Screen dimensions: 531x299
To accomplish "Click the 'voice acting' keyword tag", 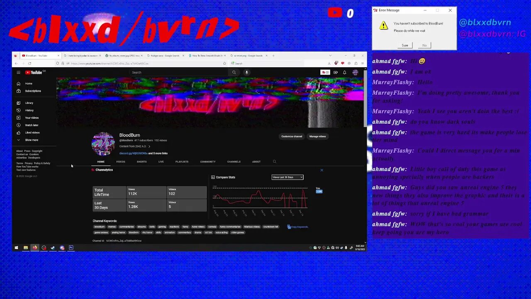I will [222, 233].
